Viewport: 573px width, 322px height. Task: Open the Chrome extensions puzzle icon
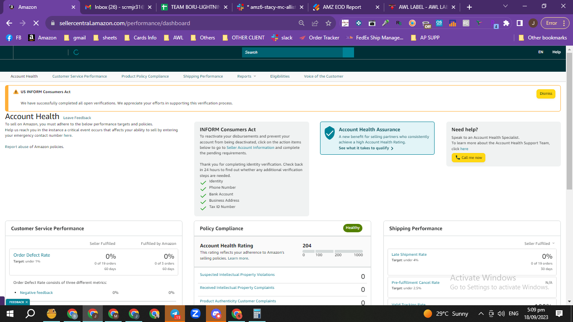(506, 23)
